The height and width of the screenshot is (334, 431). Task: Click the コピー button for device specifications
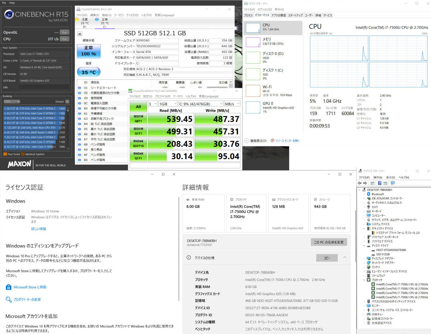coord(327,258)
